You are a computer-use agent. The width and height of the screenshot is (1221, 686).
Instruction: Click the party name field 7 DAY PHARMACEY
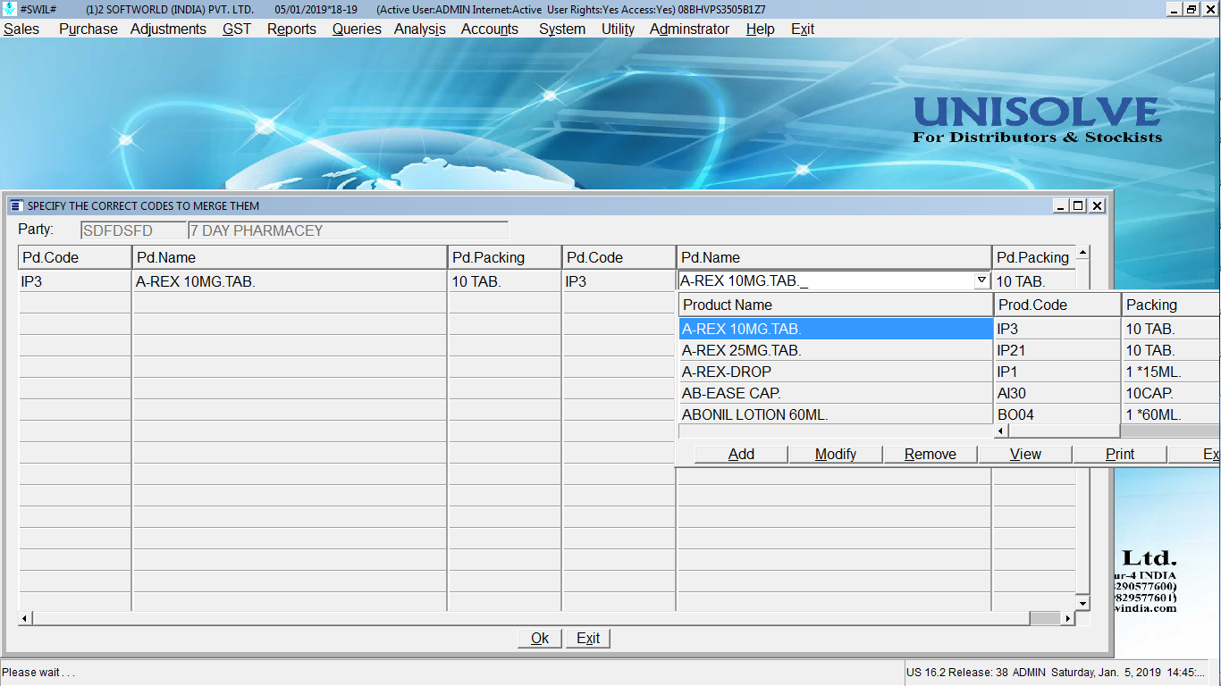tap(348, 230)
